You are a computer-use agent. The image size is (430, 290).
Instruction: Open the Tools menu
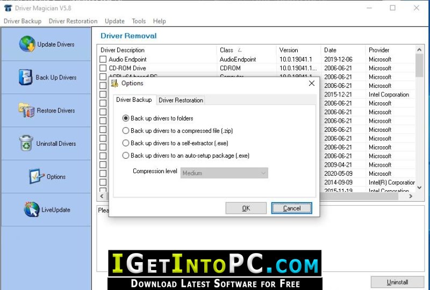coord(139,21)
